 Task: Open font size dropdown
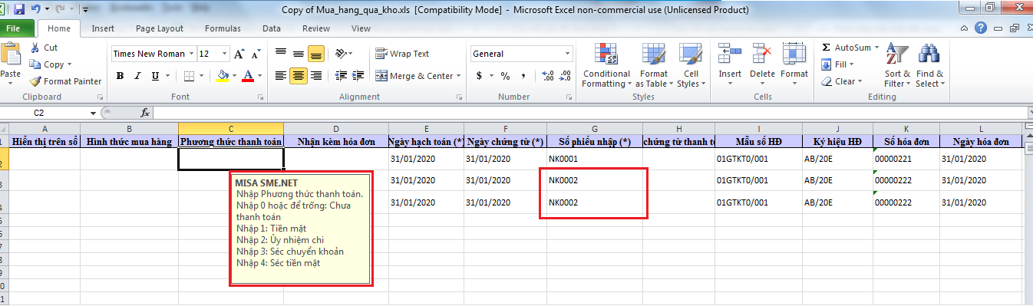coord(224,54)
